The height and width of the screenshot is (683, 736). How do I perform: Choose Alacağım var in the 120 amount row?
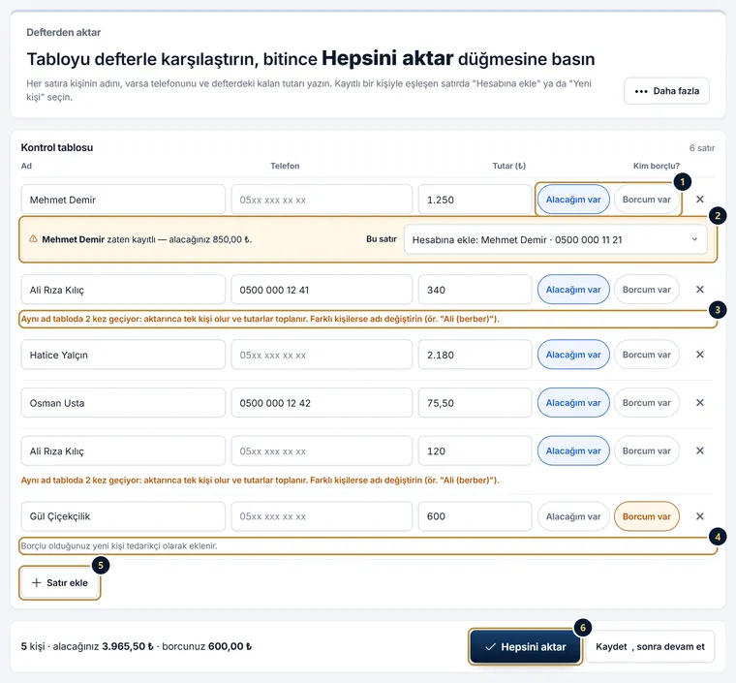click(573, 451)
